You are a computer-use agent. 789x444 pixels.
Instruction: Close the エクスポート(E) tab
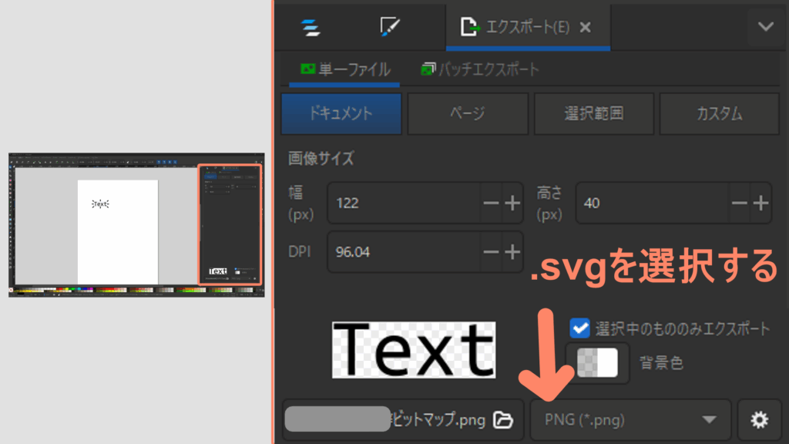(x=585, y=28)
